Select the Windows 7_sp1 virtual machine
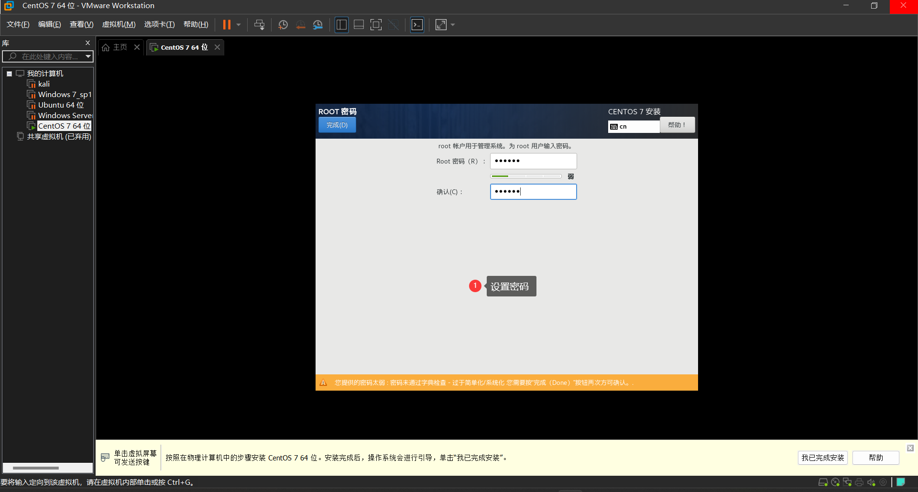 tap(65, 95)
